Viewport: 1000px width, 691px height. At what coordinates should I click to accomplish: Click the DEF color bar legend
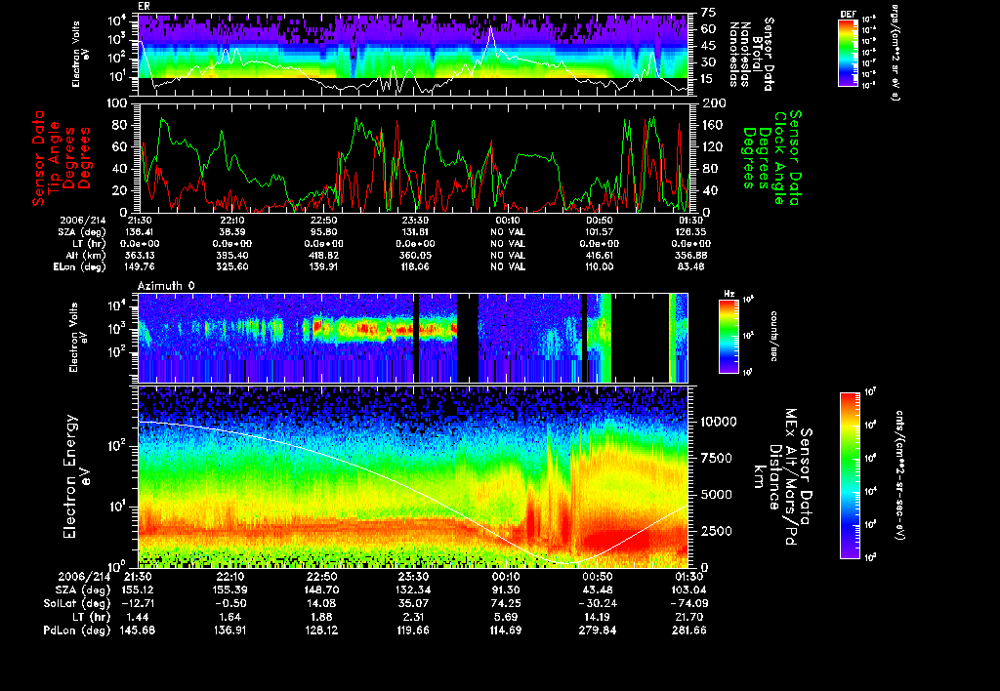848,53
